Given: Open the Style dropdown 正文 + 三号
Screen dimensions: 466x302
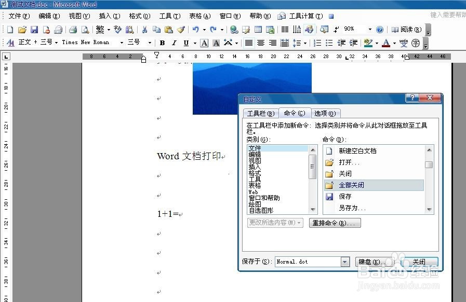Looking at the screenshot, I should click(x=56, y=43).
